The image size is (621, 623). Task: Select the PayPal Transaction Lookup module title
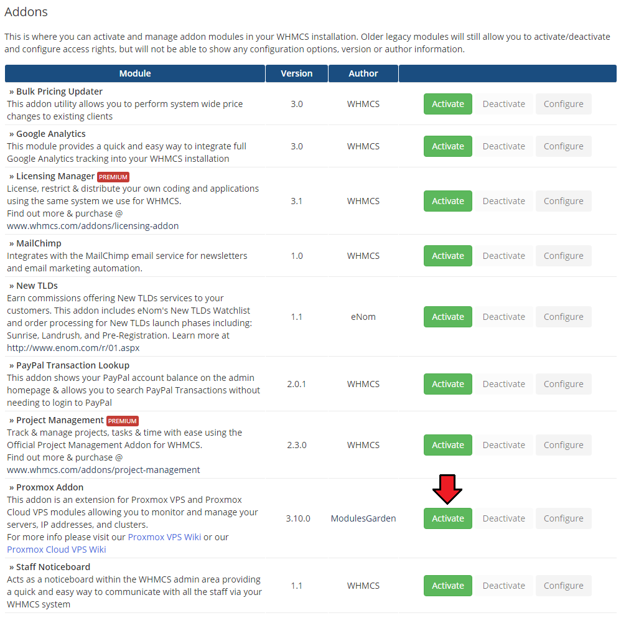tap(73, 365)
